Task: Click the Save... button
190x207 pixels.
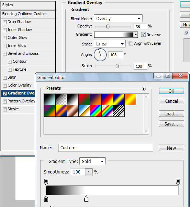Action: [x=171, y=124]
